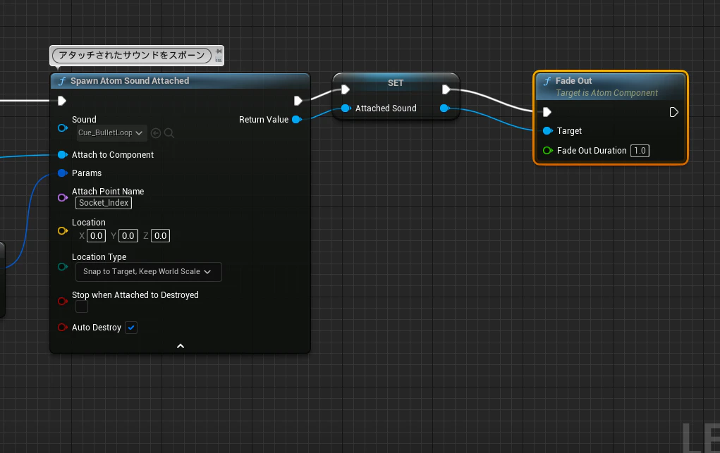720x453 pixels.
Task: Click the Location Y value field
Action: [x=128, y=236]
